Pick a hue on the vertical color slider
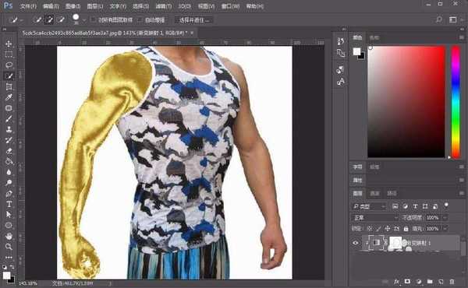Image resolution: width=468 pixels, height=288 pixels. [456, 101]
